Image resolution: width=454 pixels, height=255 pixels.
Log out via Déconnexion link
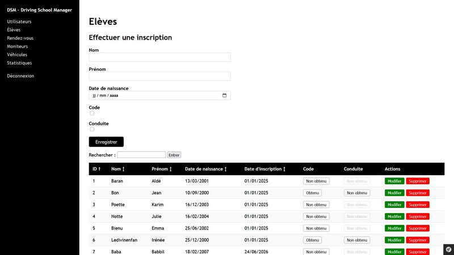(20, 76)
